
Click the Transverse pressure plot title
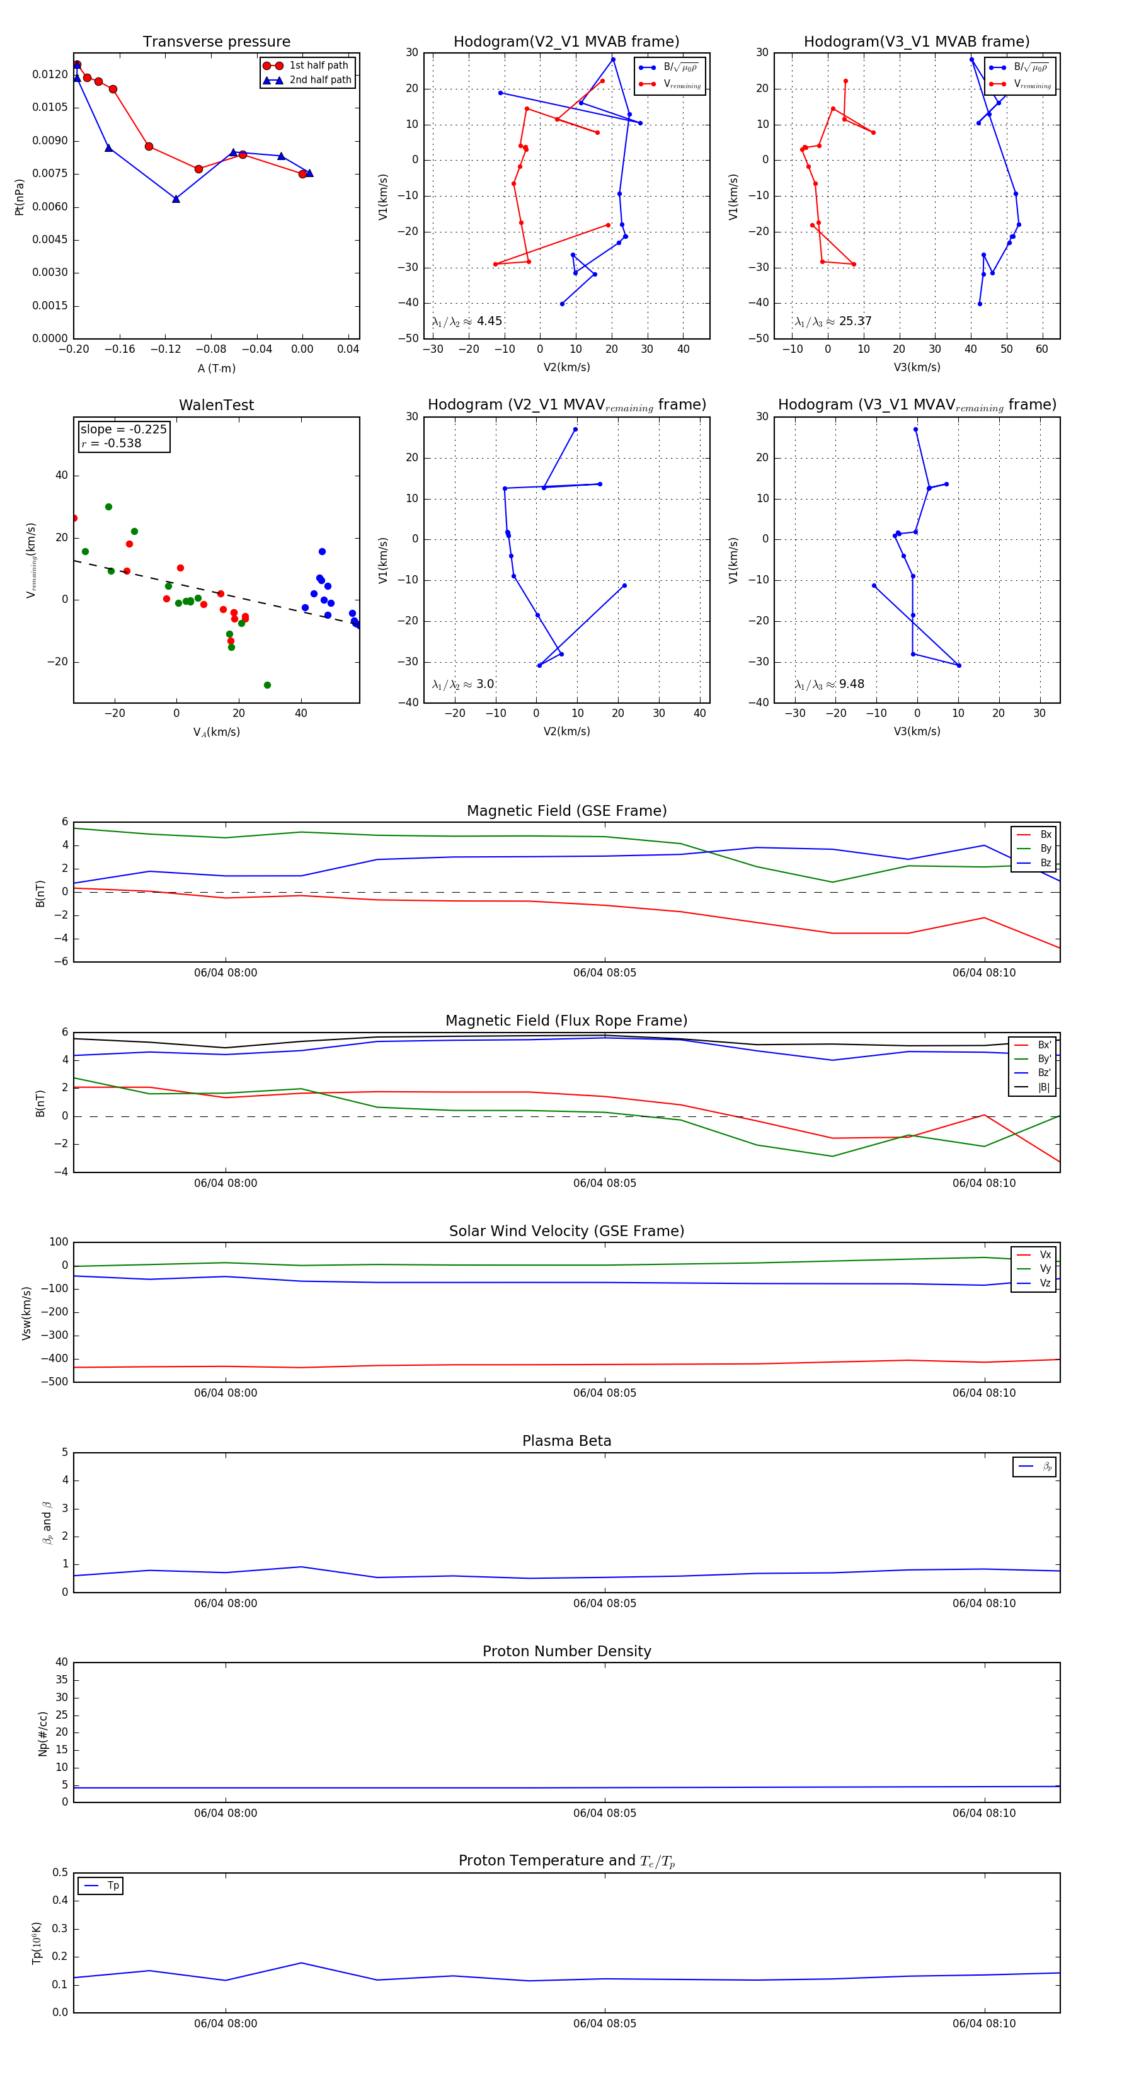point(216,42)
